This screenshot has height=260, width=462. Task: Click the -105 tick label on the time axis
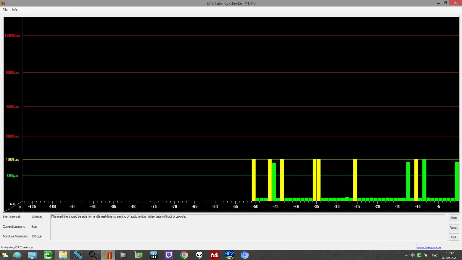coord(32,206)
